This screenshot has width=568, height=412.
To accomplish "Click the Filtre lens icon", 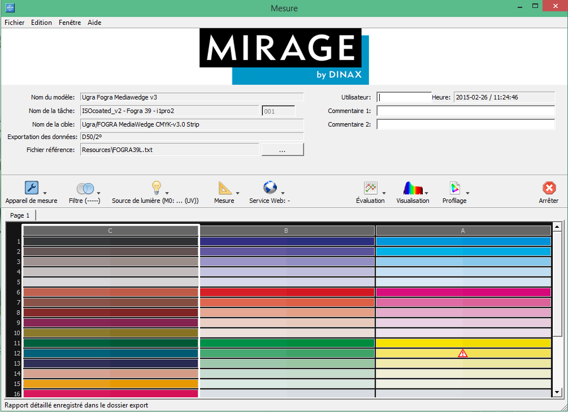I will [85, 188].
